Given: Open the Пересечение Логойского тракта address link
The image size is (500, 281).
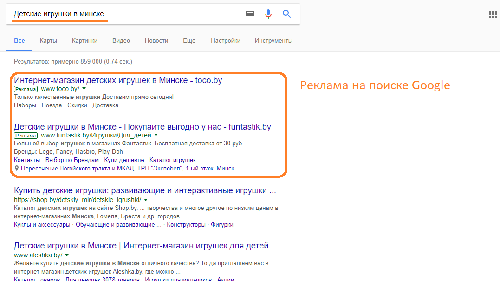Looking at the screenshot, I should (128, 168).
